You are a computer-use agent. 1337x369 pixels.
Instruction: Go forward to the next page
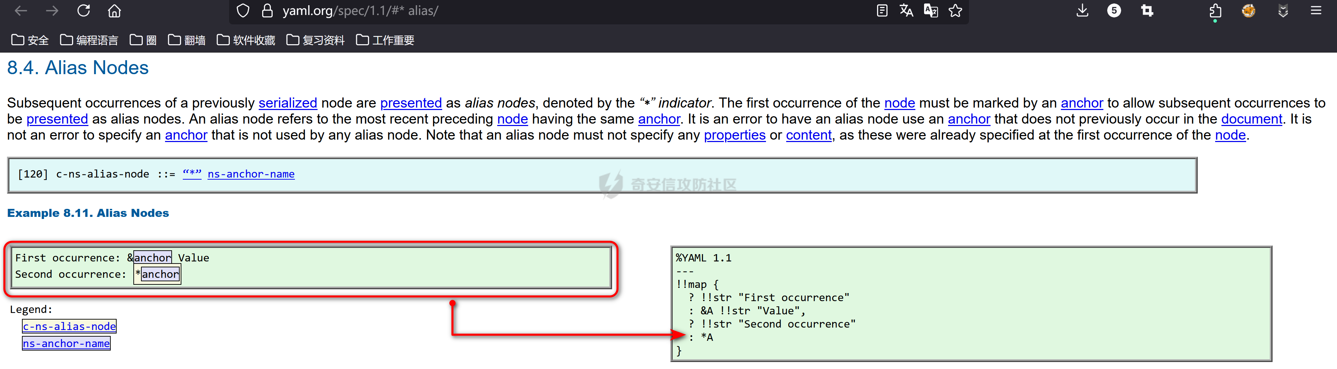coord(52,10)
